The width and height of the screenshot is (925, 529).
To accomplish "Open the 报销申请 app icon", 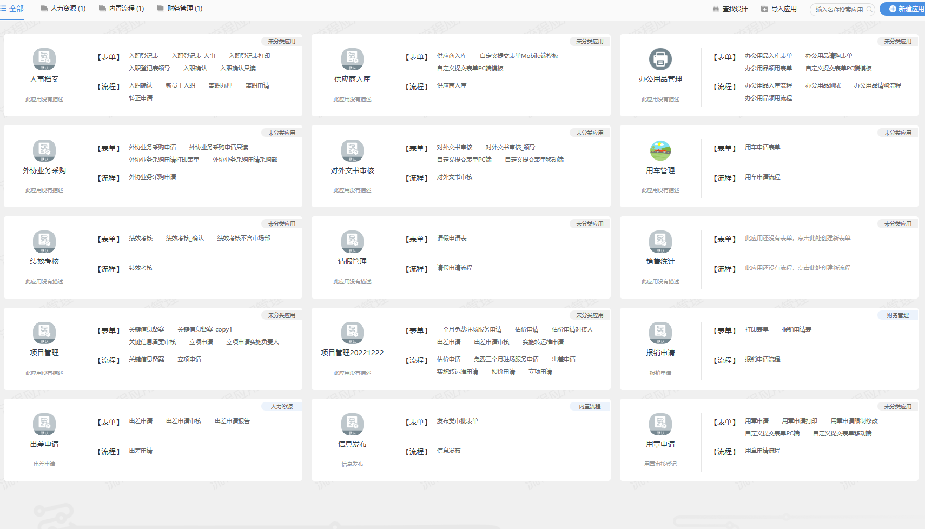I will pos(660,333).
